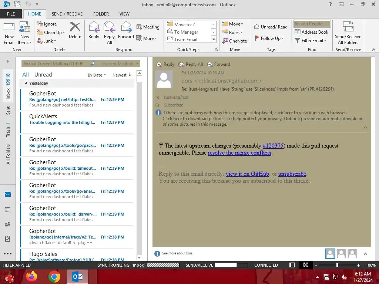Follow the 'resolve the merge conflicts' link
Viewport: 379px width, 284px height.
(x=239, y=153)
